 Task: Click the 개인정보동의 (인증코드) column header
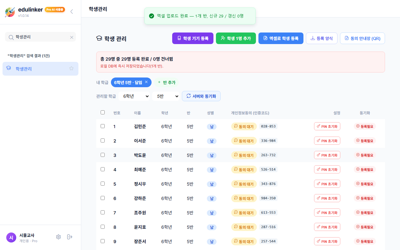point(250,113)
